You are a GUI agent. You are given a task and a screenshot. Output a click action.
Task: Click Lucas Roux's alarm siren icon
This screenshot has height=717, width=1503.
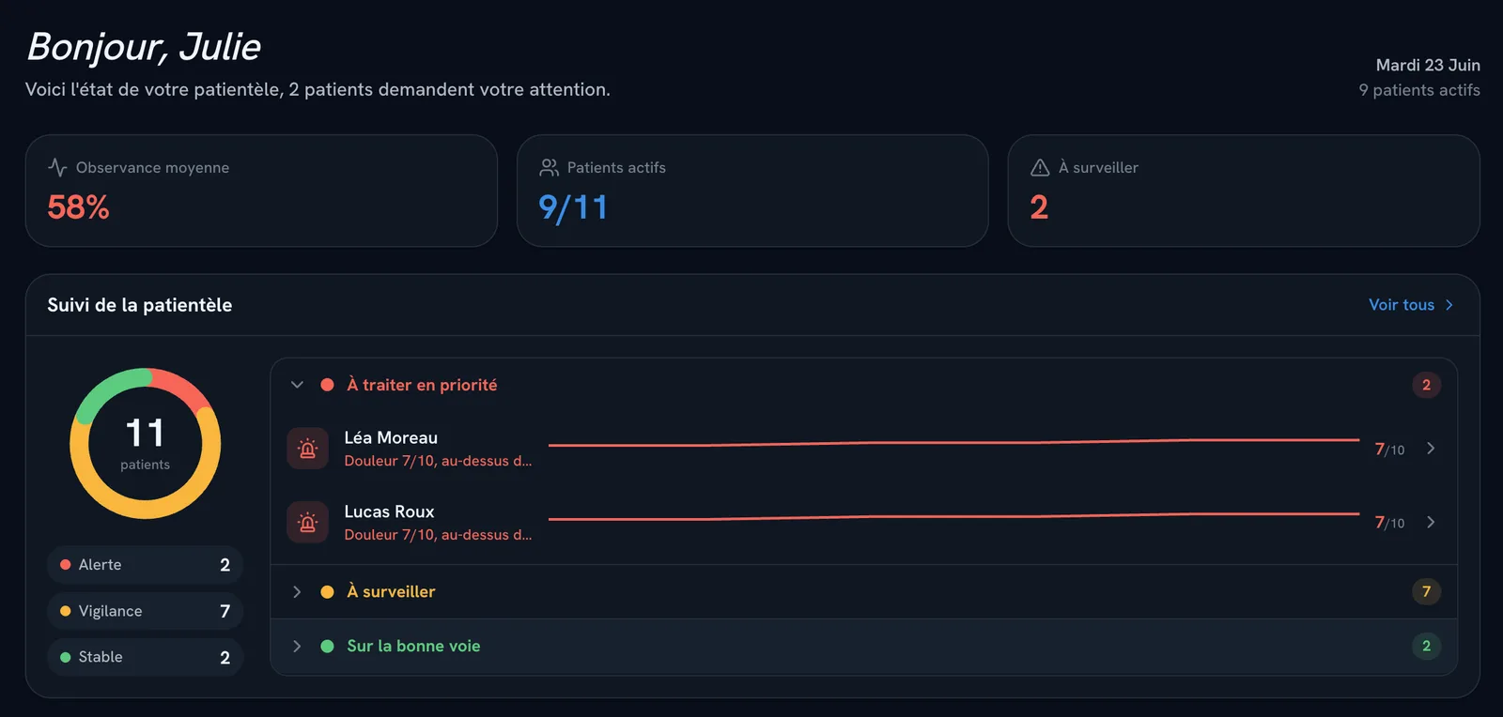point(307,523)
